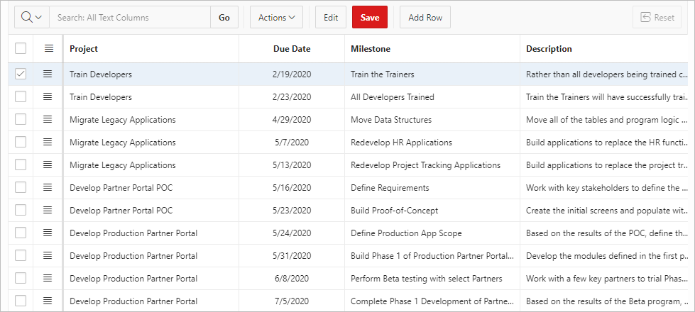The width and height of the screenshot is (695, 312).
Task: Select the 2/19/2020 due date cell
Action: [292, 74]
